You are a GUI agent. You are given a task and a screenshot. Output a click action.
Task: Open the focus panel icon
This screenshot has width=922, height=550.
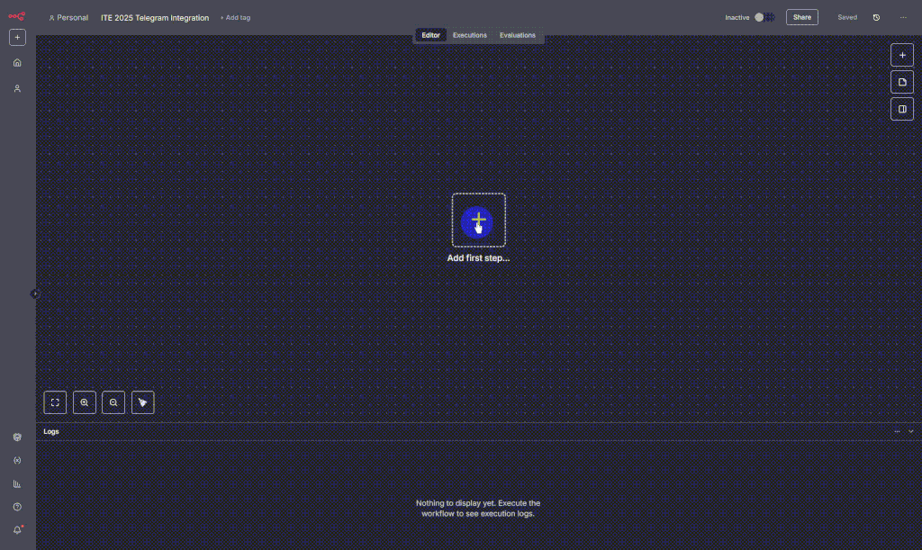(x=902, y=109)
